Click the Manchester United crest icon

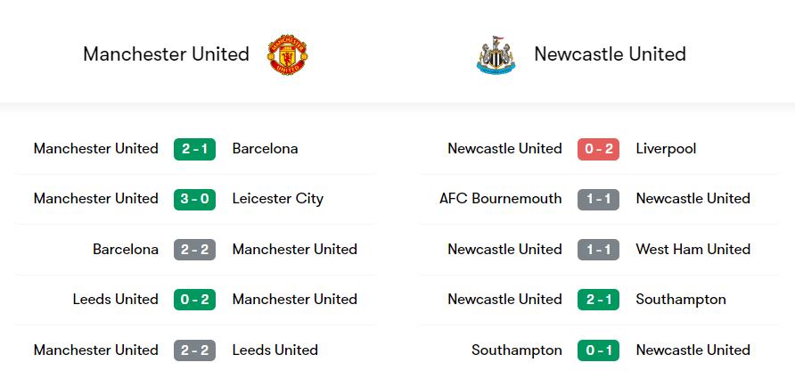[288, 54]
